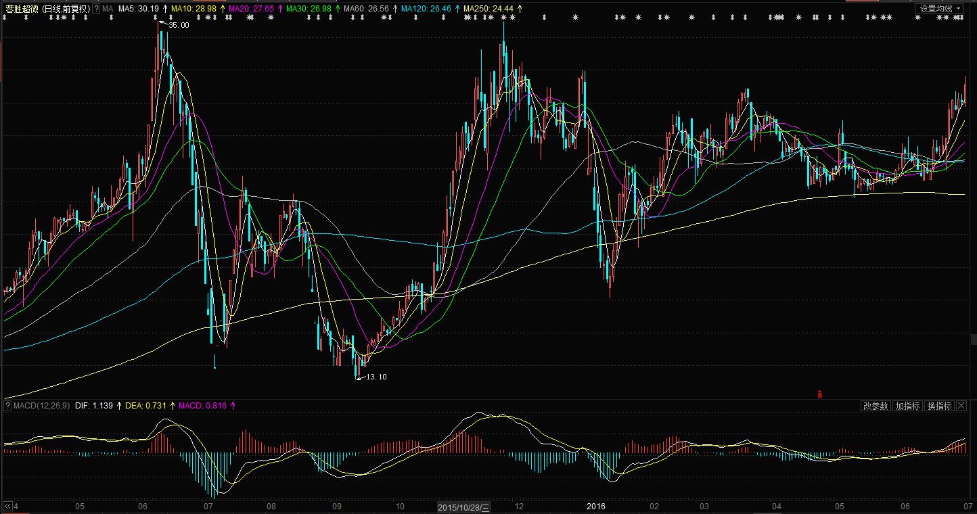Click the 2015/10/28 date label on timeline
The height and width of the screenshot is (514, 977).
463,507
